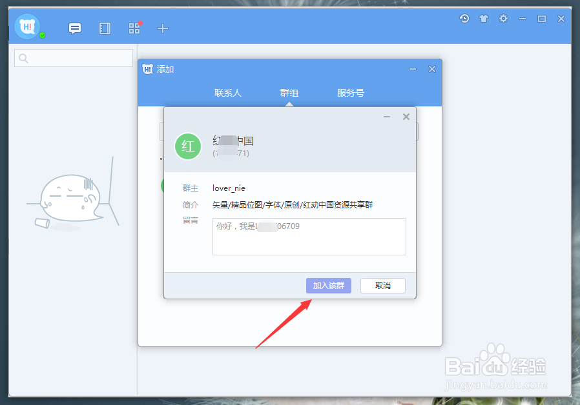The width and height of the screenshot is (580, 405).
Task: Minimize the group info dialog
Action: 386,117
